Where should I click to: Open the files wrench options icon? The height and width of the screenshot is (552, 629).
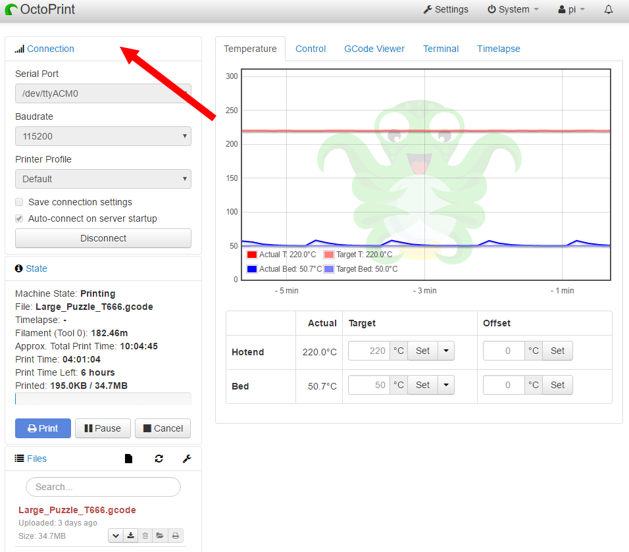[187, 459]
